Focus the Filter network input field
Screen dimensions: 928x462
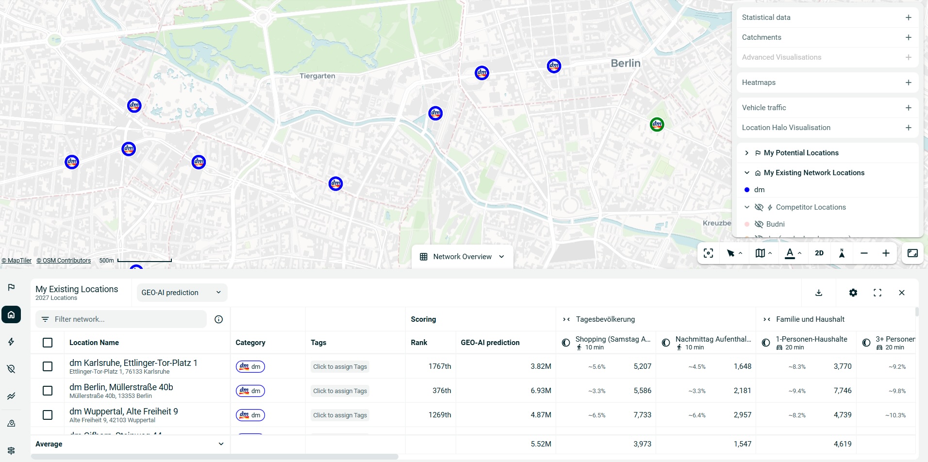[x=121, y=319]
